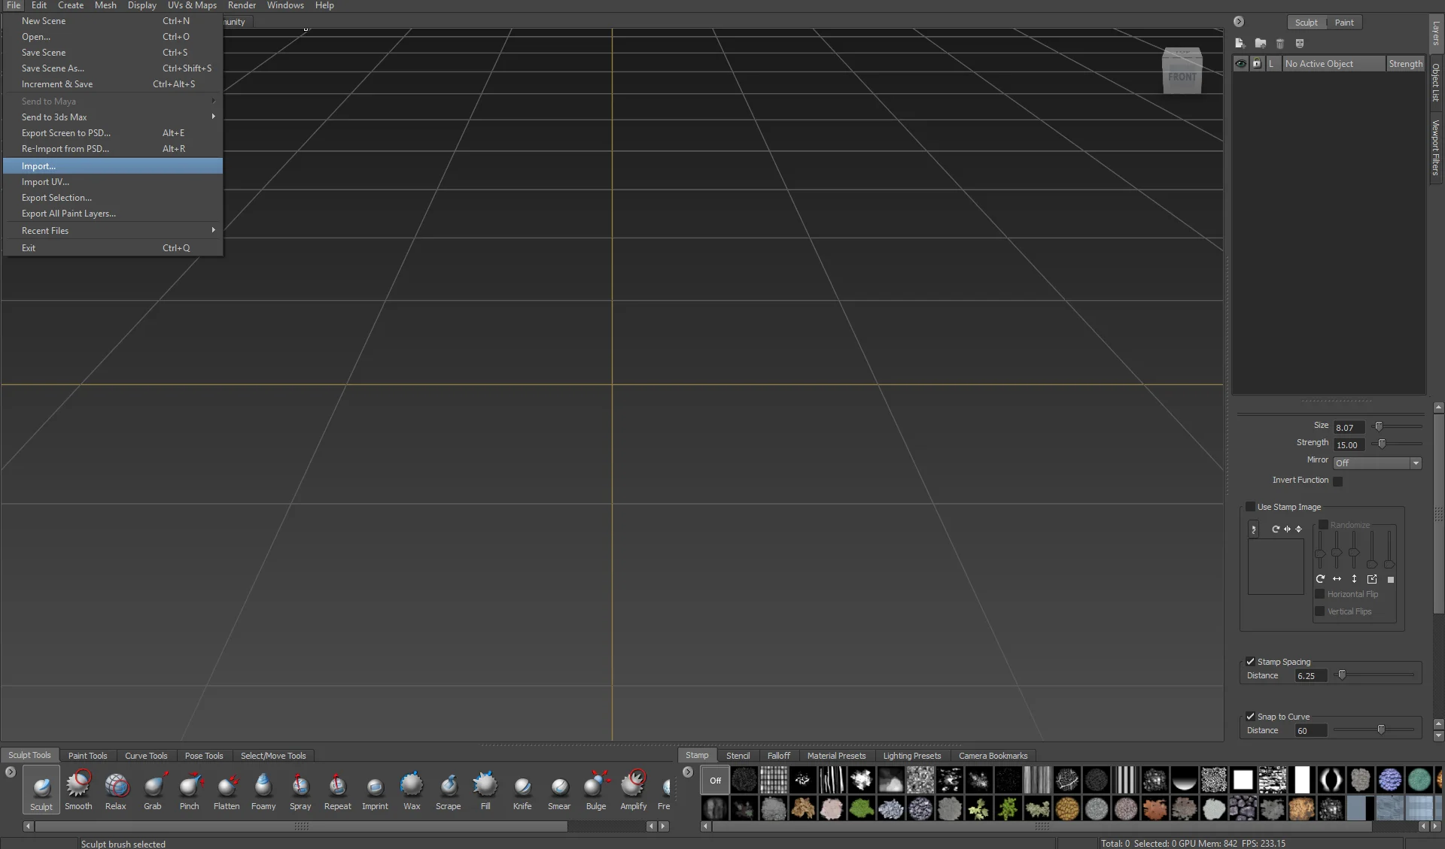
Task: Enable Use Stamp Image checkbox
Action: [1251, 507]
